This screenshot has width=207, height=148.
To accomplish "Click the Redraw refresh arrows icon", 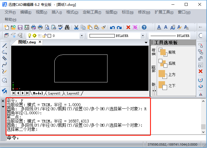I will click(4, 91).
